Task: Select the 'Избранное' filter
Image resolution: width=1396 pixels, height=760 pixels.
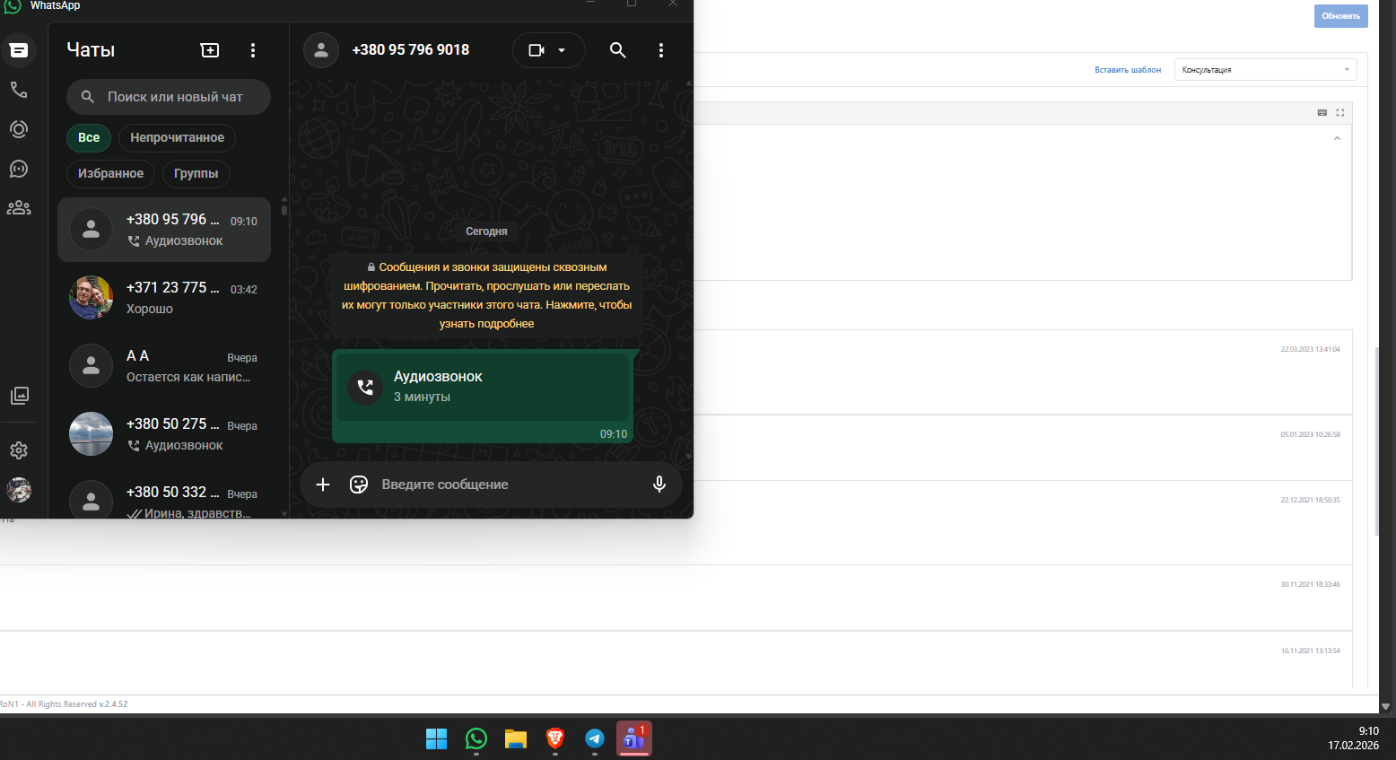Action: pyautogui.click(x=110, y=173)
